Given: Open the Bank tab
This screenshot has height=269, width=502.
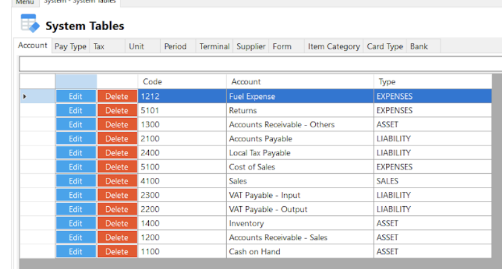Looking at the screenshot, I should click(x=423, y=46).
